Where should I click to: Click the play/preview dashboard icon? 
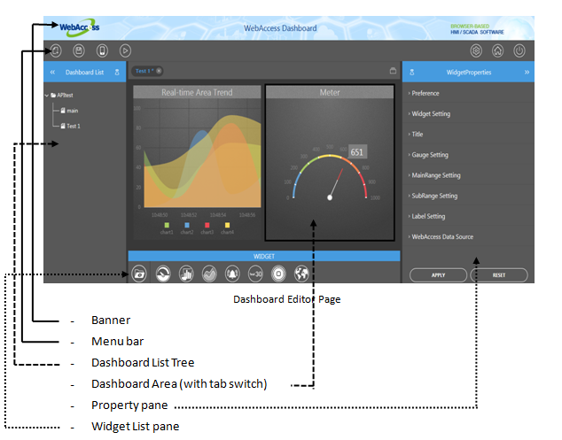[125, 50]
